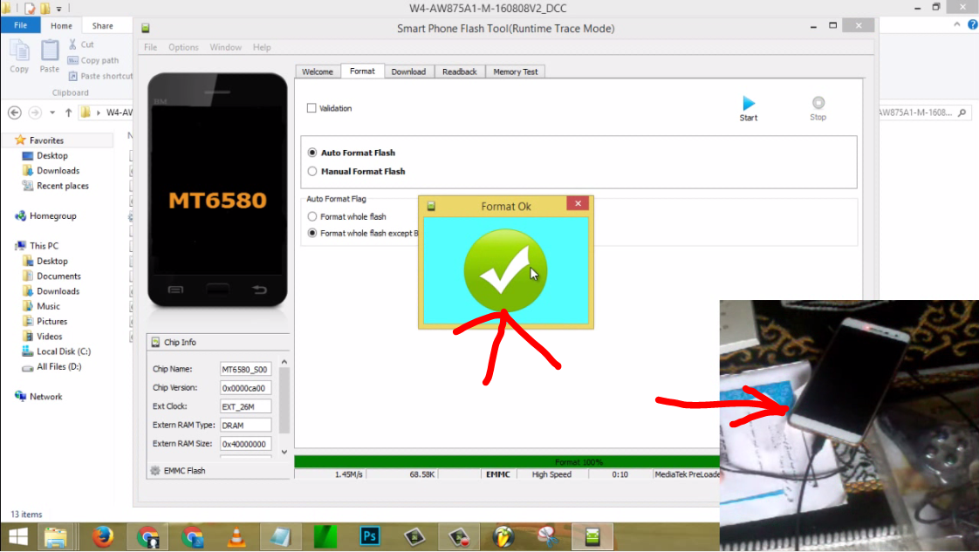Collapse the Explorer ribbon with chevron
Viewport: 979px width, 552px height.
click(956, 24)
